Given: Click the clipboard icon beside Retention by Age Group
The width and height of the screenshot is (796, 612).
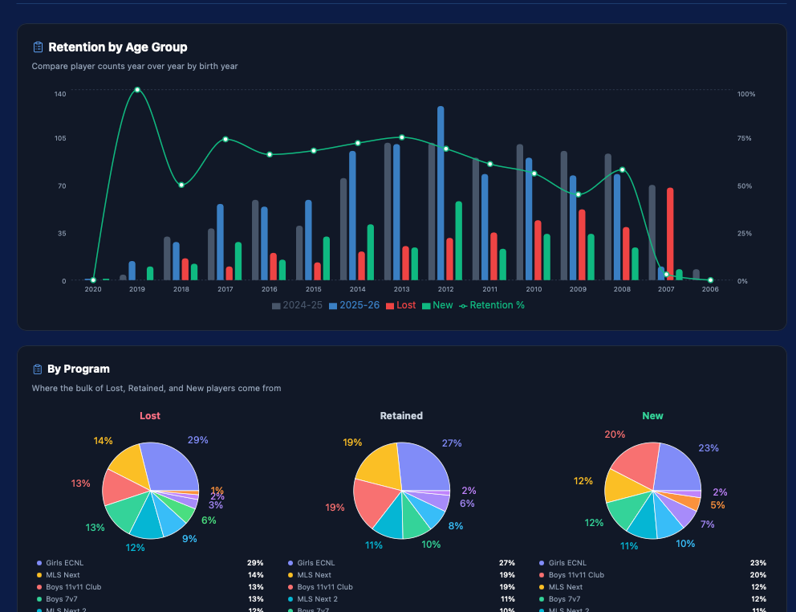Looking at the screenshot, I should pyautogui.click(x=38, y=47).
